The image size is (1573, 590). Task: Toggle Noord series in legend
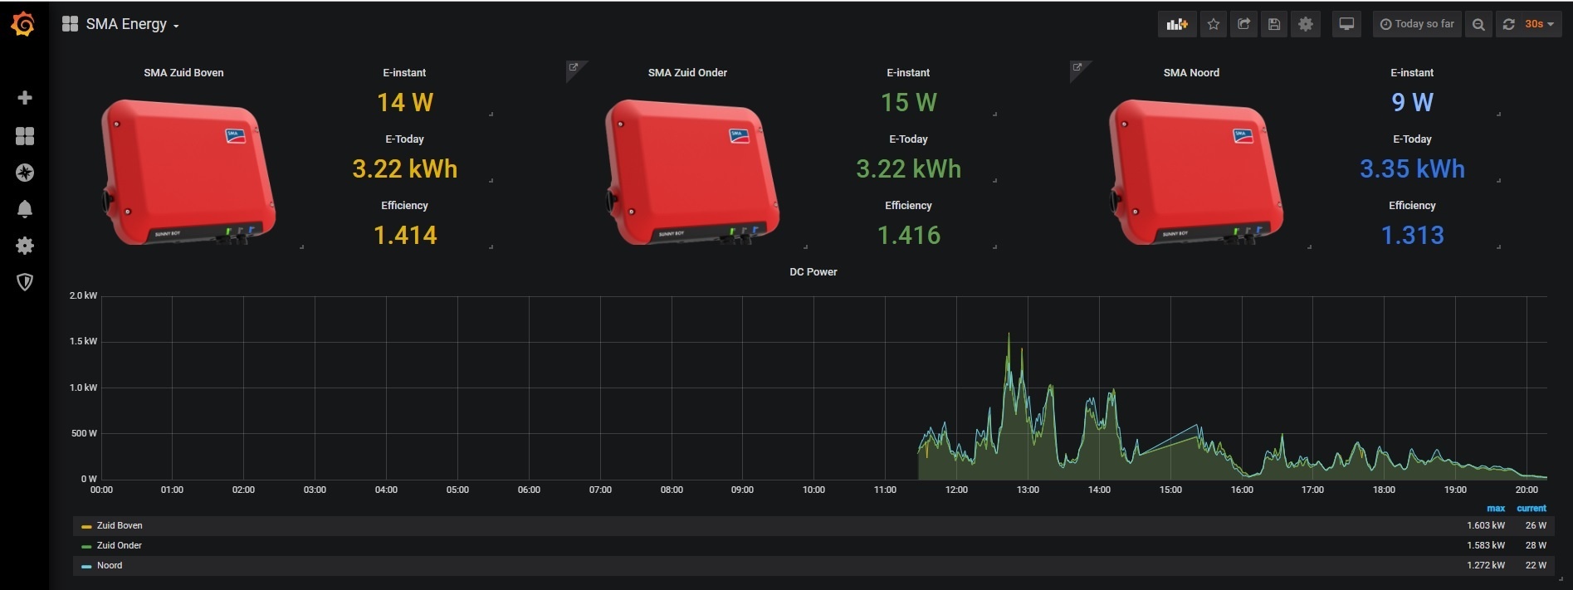coord(110,565)
